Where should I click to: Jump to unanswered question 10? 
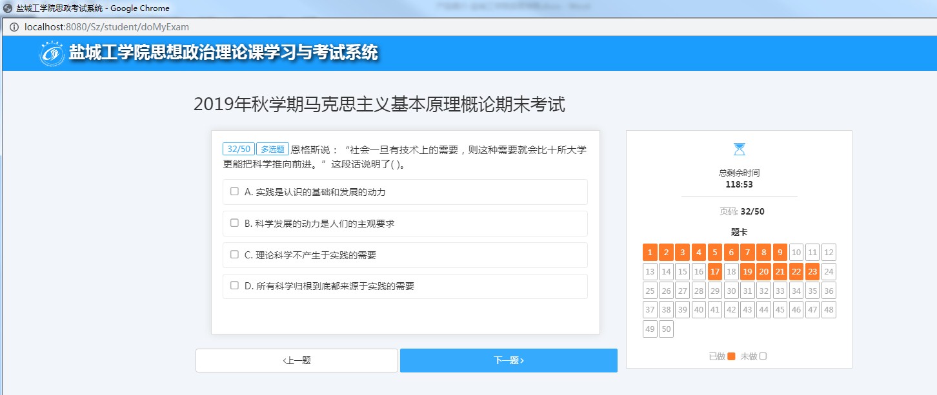pyautogui.click(x=796, y=252)
